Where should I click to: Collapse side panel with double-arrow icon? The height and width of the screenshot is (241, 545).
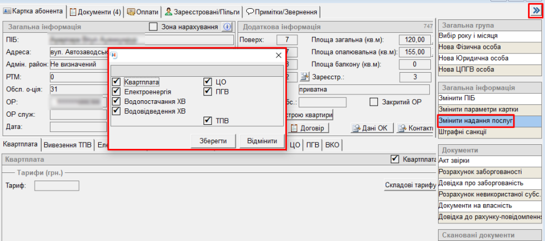pos(535,11)
